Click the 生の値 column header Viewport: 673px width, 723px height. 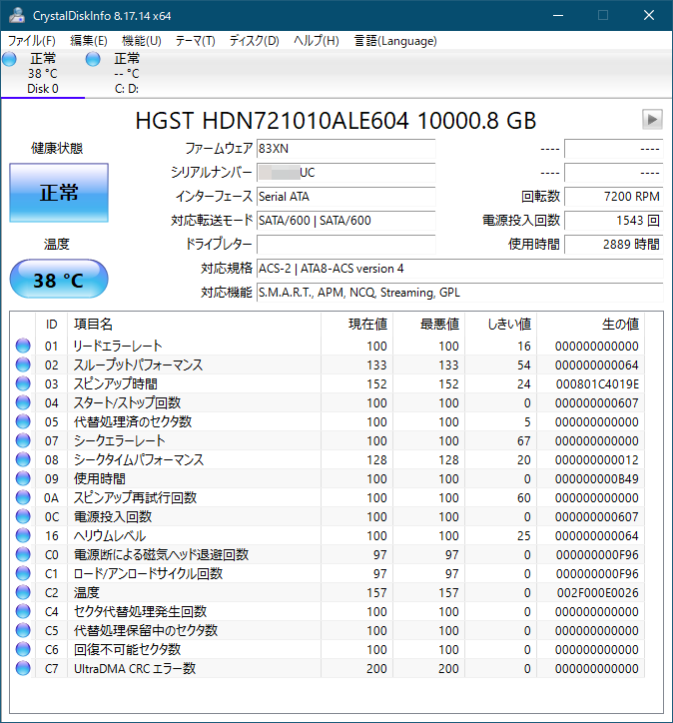[590, 325]
